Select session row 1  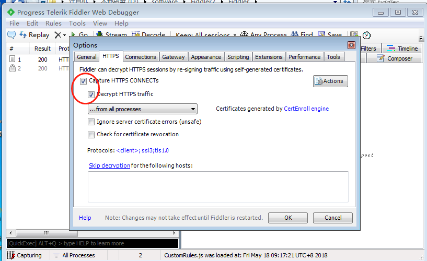[38, 60]
